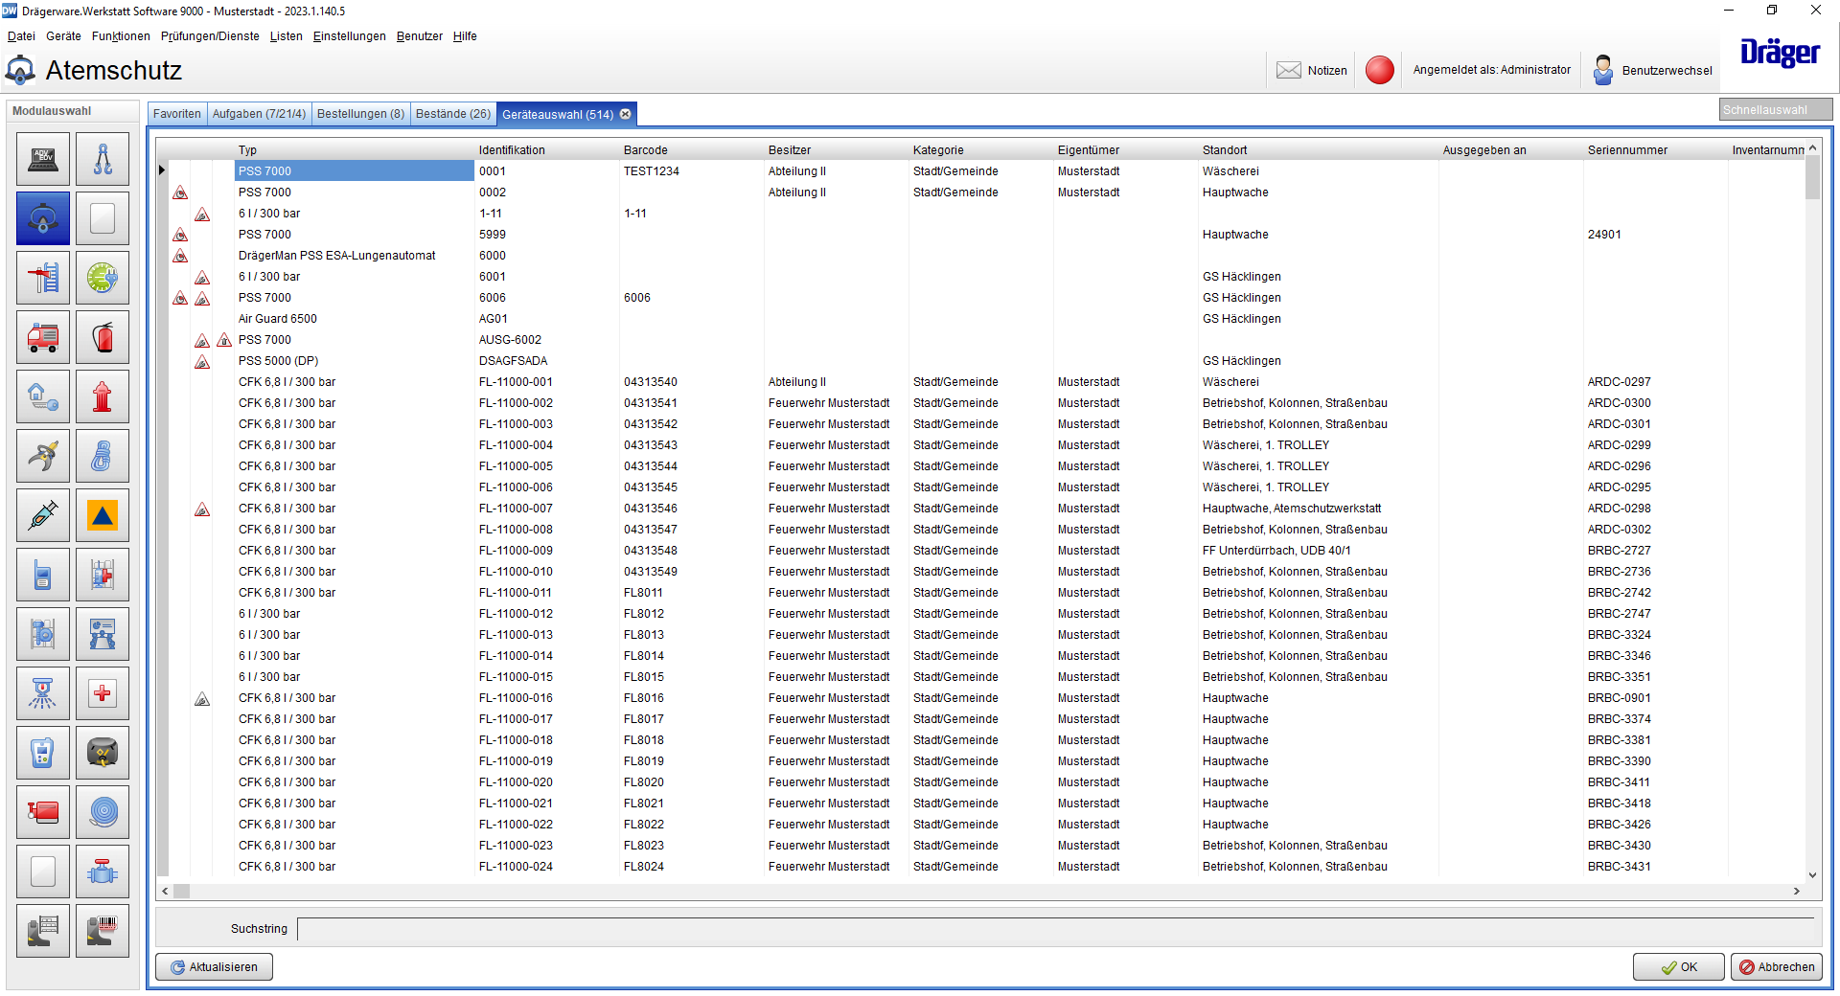1840x996 pixels.
Task: Open the Listen menu
Action: click(x=286, y=36)
